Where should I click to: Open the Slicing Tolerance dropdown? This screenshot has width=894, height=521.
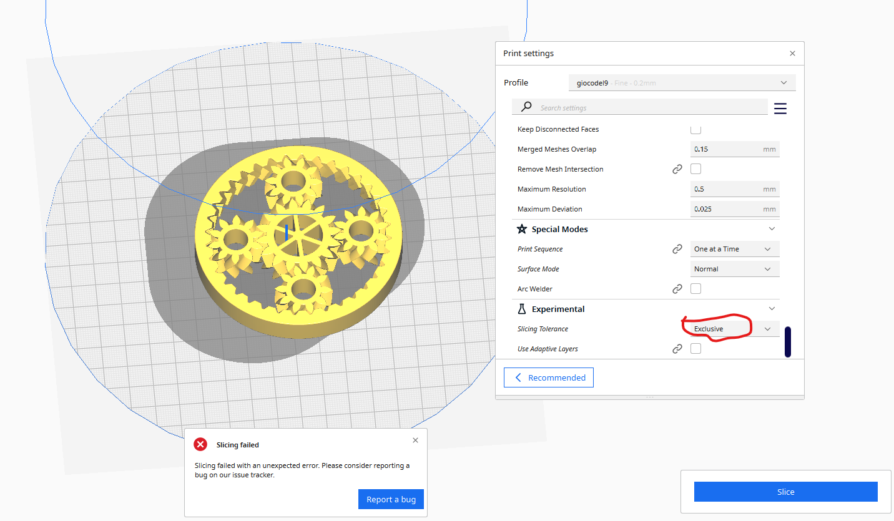[735, 329]
